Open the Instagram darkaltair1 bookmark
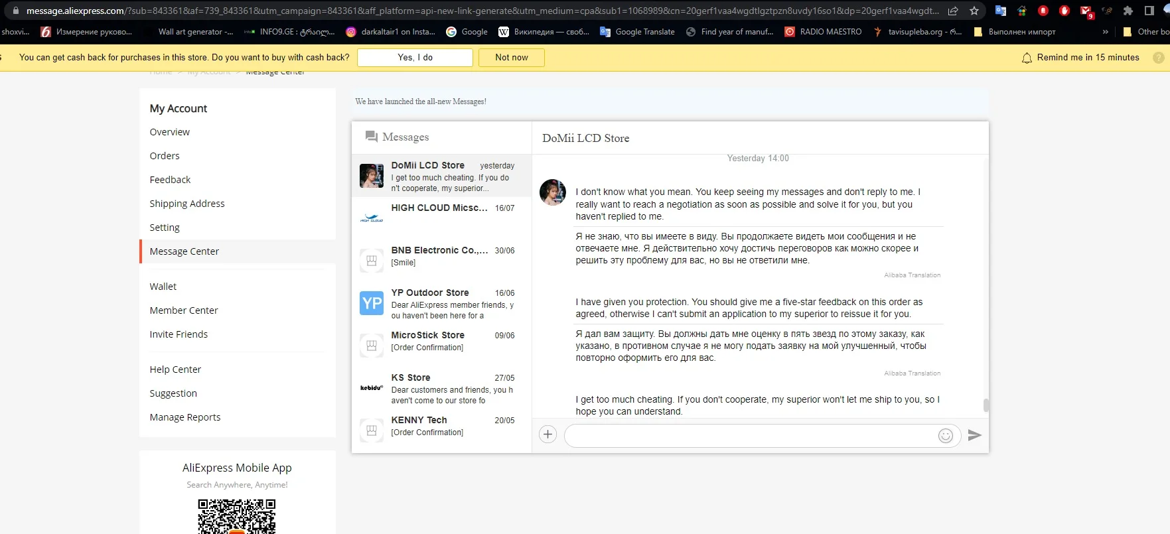1170x534 pixels. [391, 32]
